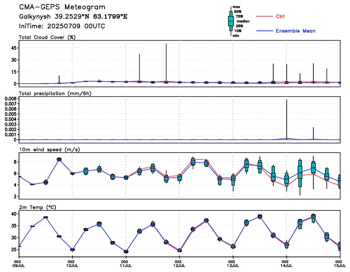The image size is (350, 272).
Task: Click the blue Ensemble Mean legend line
Action: [265, 31]
